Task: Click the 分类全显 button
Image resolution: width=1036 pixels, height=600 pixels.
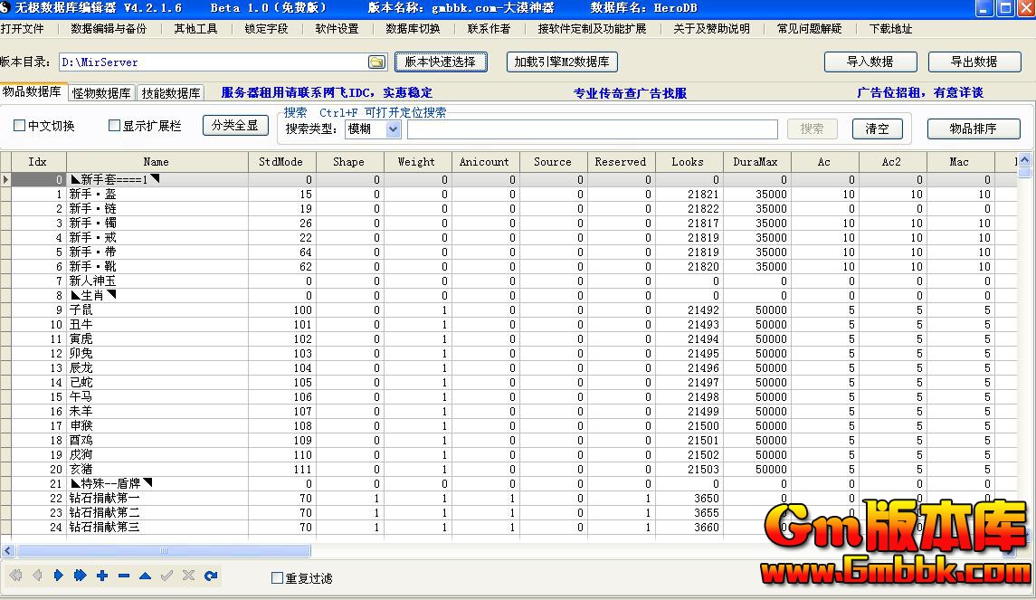Action: (235, 126)
